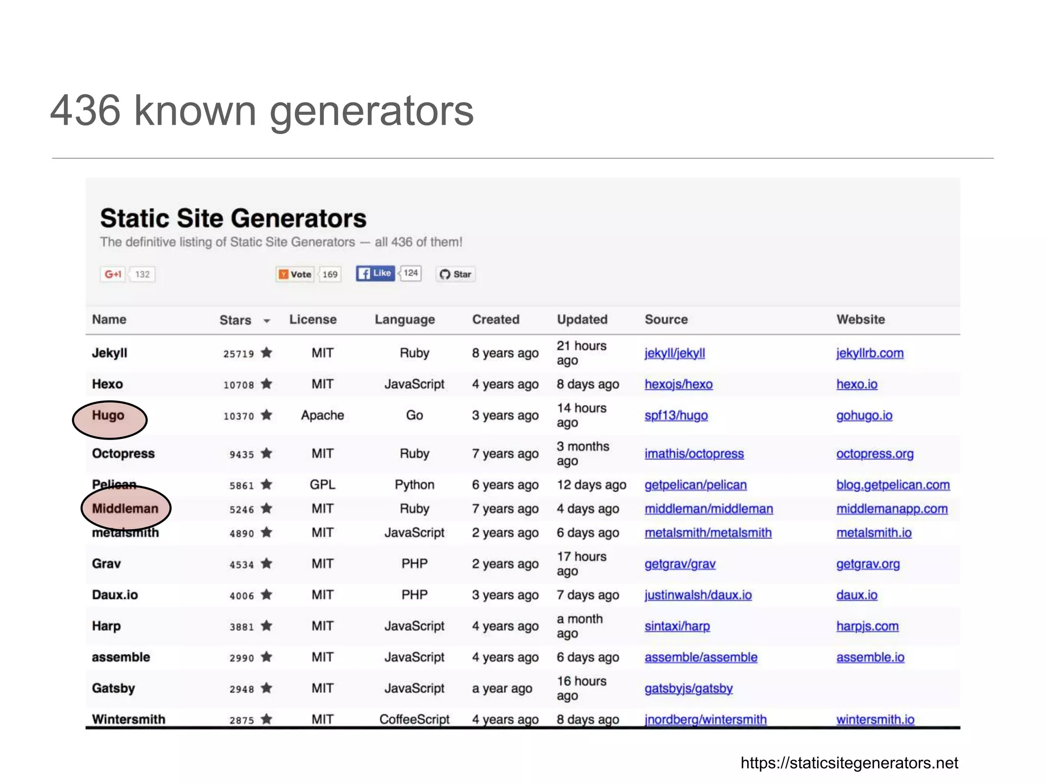Click the star icon in the Octopress row
Viewport: 1046px width, 784px height.
[x=267, y=453]
